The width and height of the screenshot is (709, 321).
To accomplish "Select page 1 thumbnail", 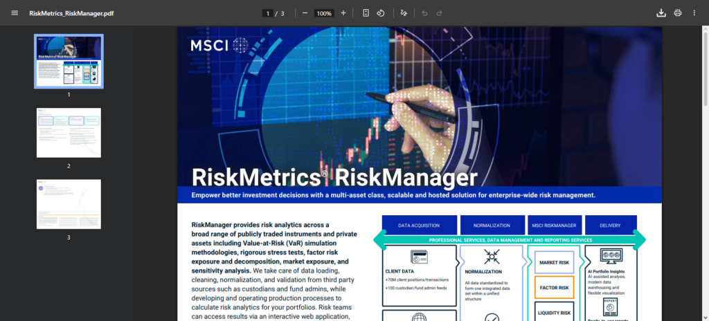I will [x=69, y=61].
